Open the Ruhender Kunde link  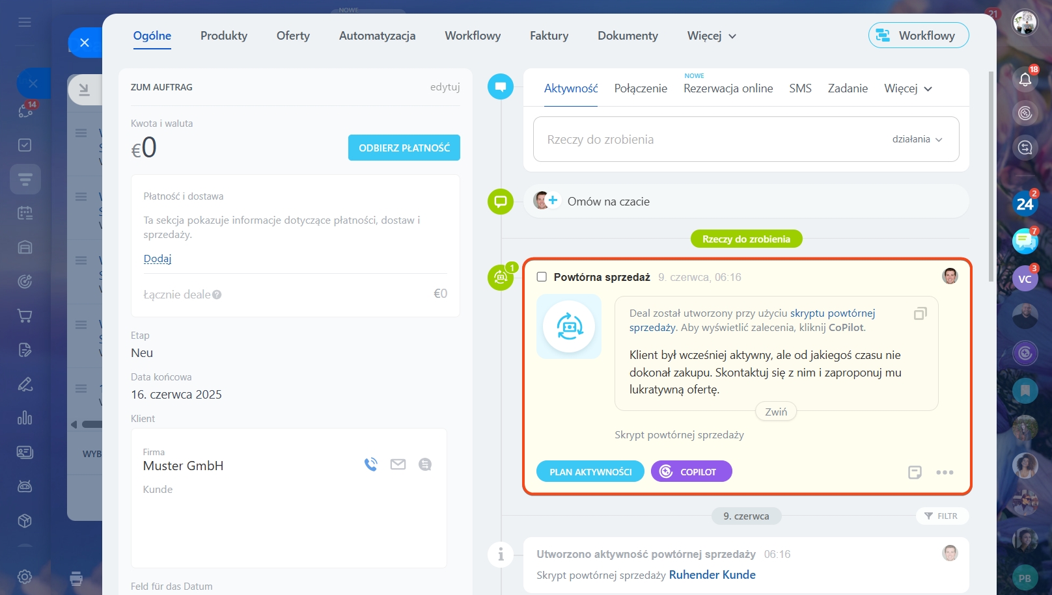click(712, 575)
